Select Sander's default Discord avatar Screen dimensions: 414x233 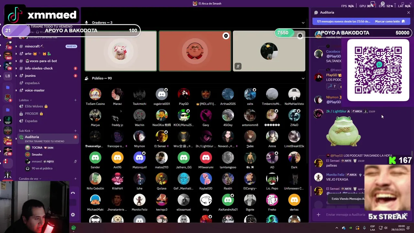(95, 158)
